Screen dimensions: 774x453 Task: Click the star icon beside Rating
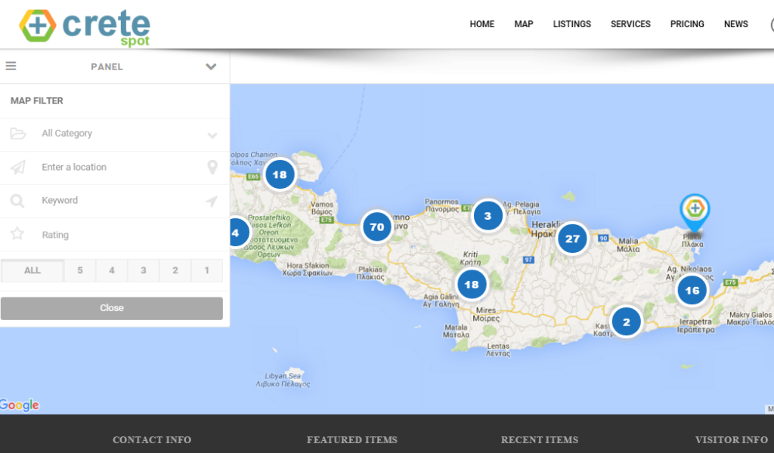17,233
